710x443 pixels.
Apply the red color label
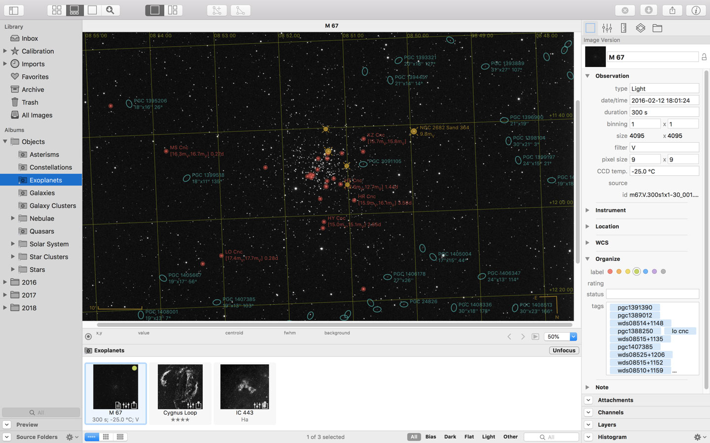pos(610,272)
